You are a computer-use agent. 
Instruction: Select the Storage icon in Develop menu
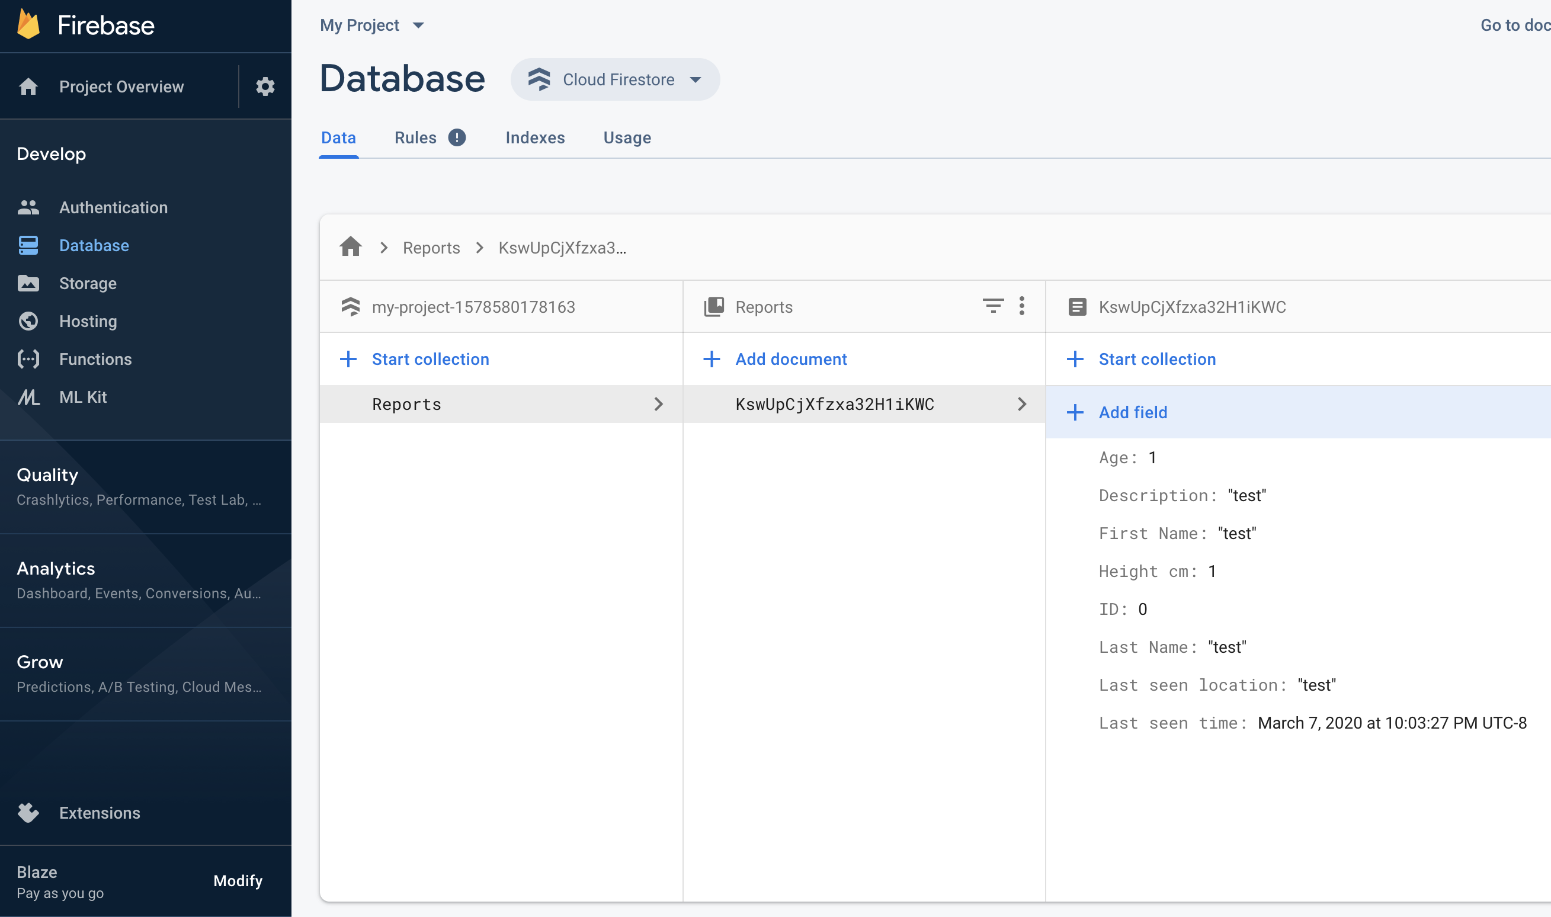pos(28,283)
